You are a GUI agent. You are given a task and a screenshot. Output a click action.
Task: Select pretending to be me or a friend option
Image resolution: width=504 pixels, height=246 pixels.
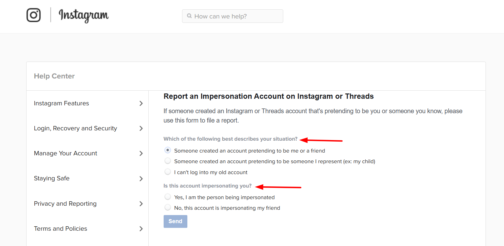(168, 150)
